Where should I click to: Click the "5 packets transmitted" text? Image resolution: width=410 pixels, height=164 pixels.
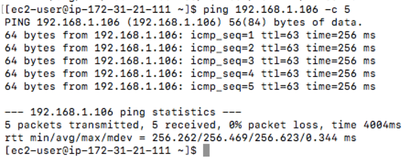point(72,125)
